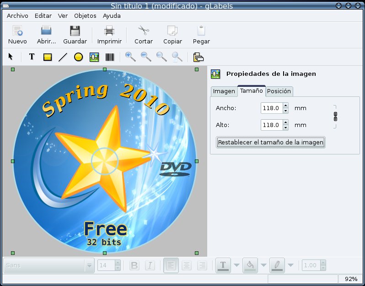Click the text color button
This screenshot has width=365, height=286.
click(223, 265)
